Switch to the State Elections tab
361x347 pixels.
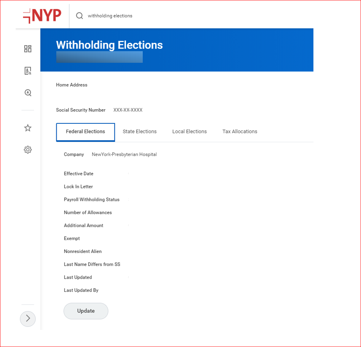pos(139,132)
